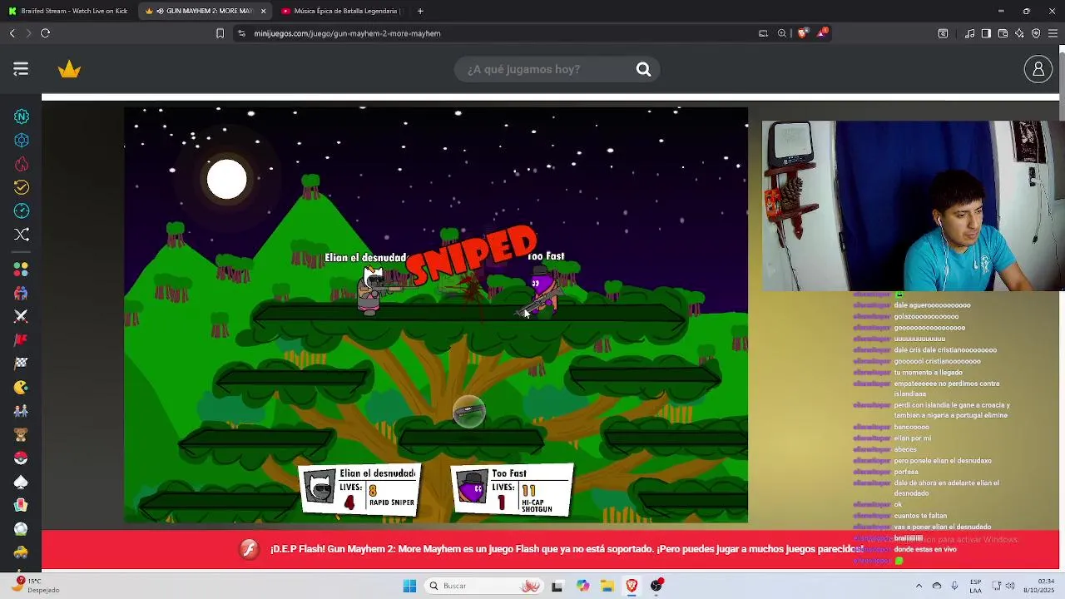Viewport: 1065px width, 599px height.
Task: Click the Too Fast player card
Action: tap(513, 489)
